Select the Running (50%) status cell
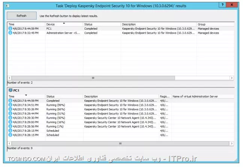The width and height of the screenshot is (243, 167). click(x=56, y=118)
